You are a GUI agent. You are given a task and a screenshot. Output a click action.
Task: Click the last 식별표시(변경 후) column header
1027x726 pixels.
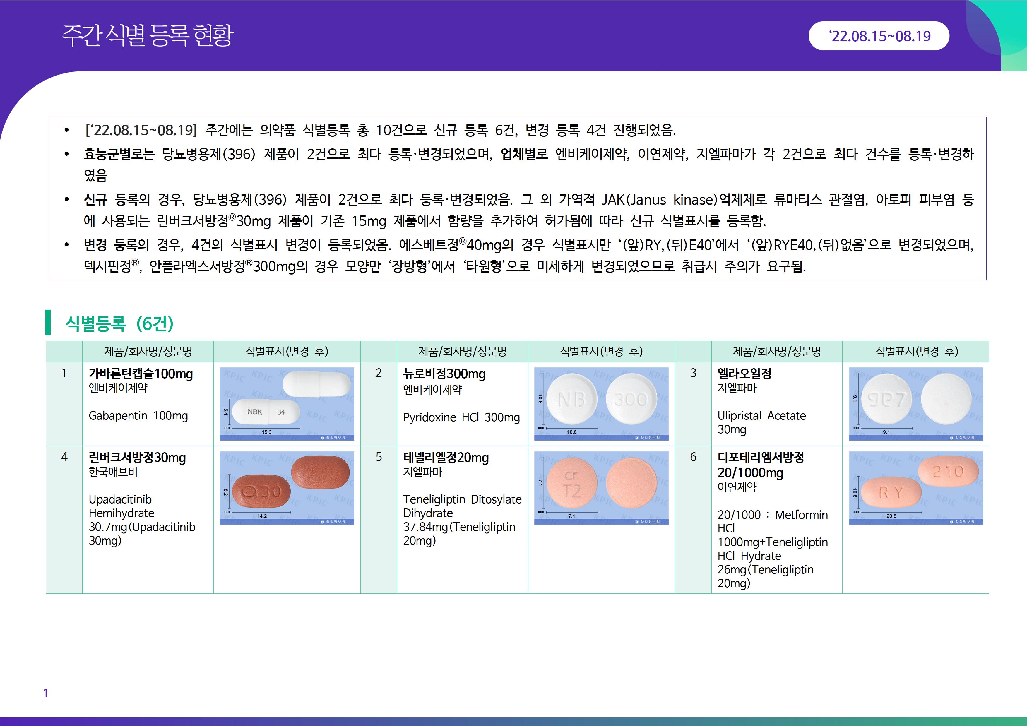click(x=917, y=352)
